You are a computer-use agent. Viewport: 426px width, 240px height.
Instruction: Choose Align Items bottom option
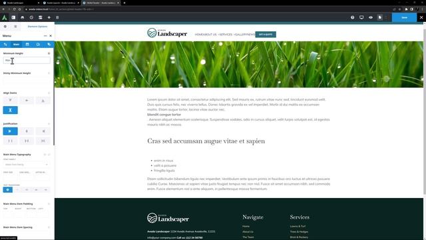[x=43, y=101]
